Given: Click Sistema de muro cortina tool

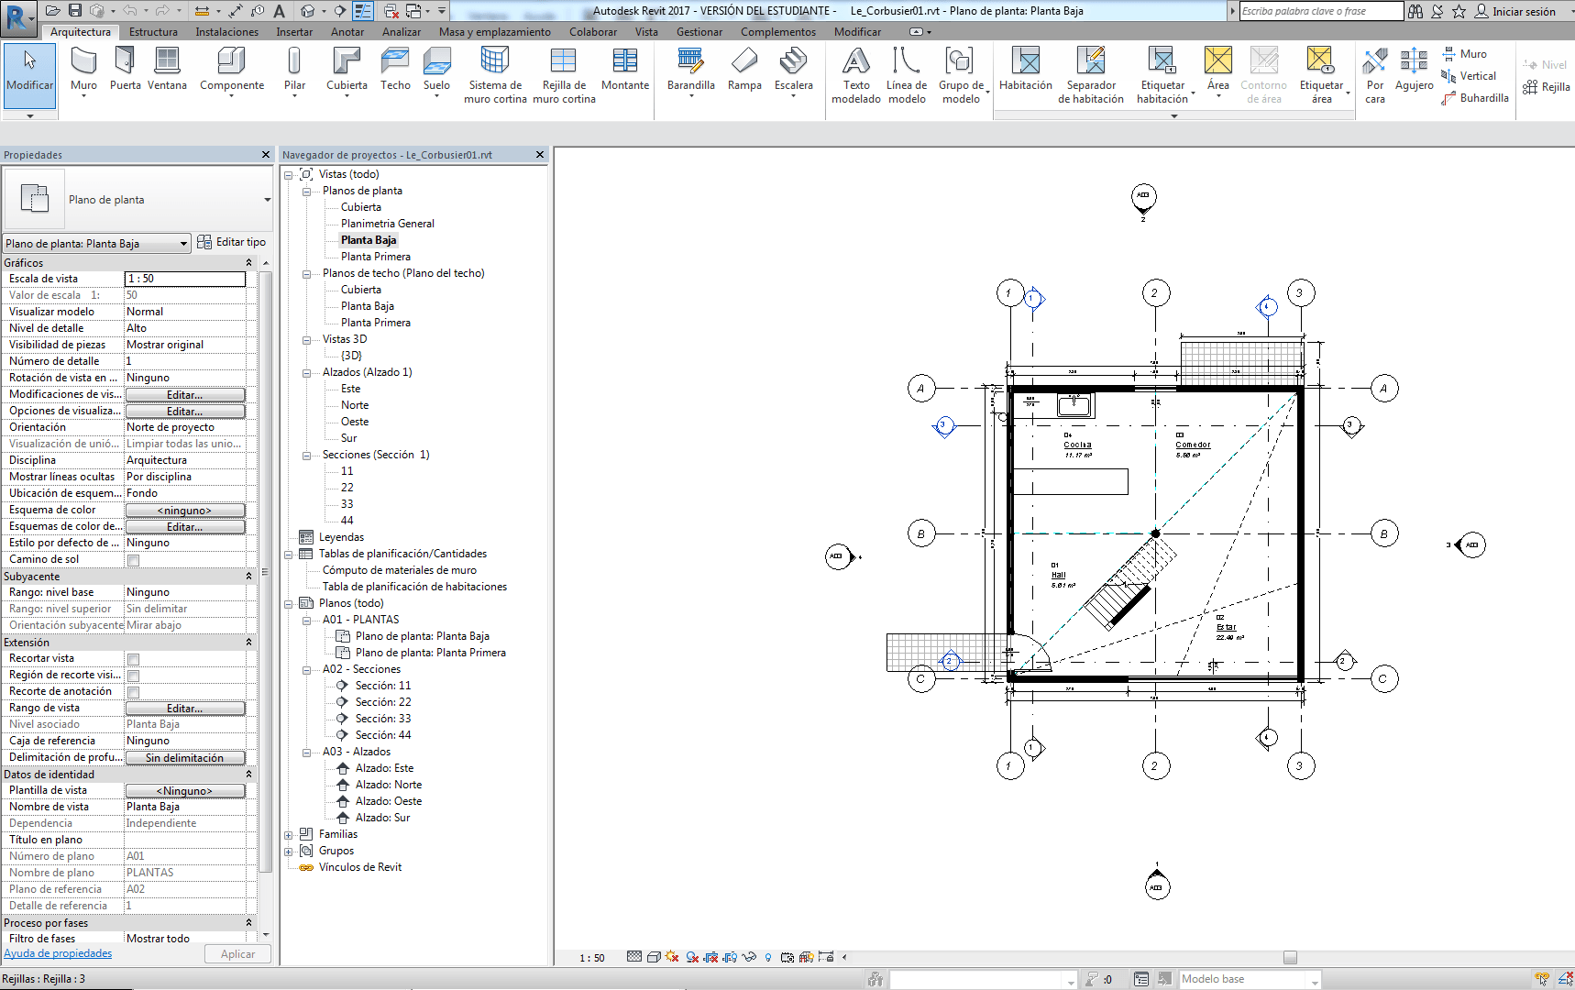Looking at the screenshot, I should pyautogui.click(x=495, y=75).
